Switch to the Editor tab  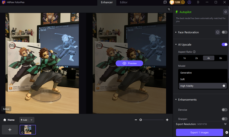click(x=124, y=2)
